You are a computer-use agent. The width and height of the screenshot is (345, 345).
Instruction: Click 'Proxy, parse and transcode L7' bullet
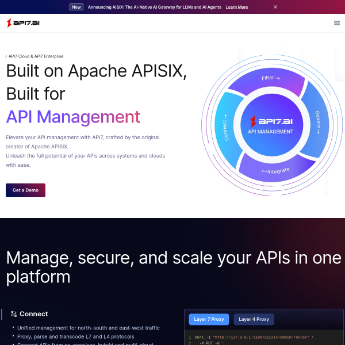[x=76, y=336]
